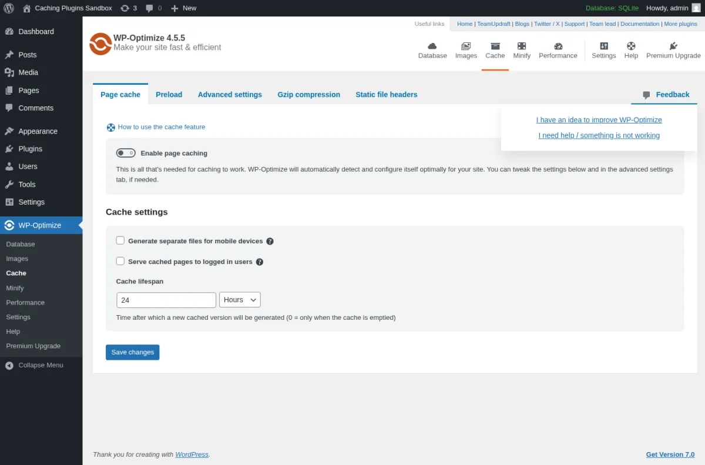Viewport: 705px width, 465px height.
Task: Click Twitter / X in useful links
Action: (x=546, y=24)
